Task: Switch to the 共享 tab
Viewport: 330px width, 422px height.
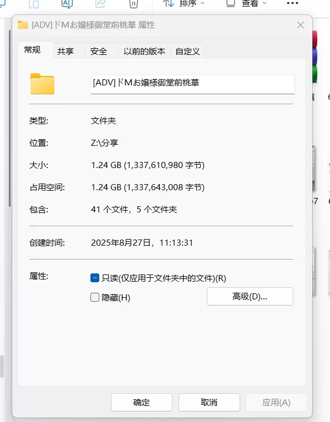Action: point(65,51)
